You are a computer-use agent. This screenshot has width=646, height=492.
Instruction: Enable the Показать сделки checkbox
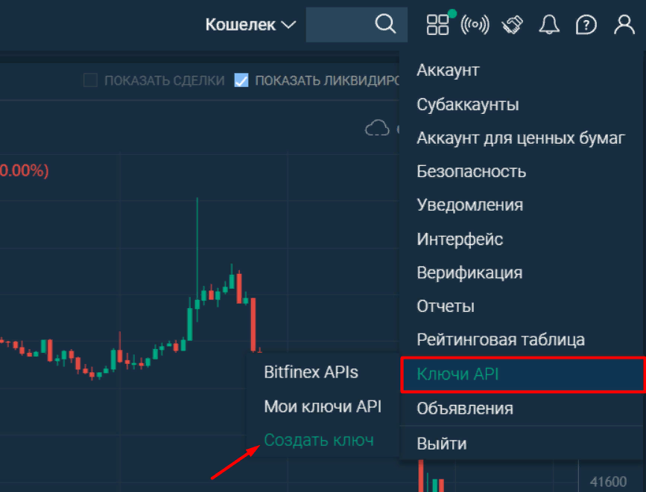91,80
